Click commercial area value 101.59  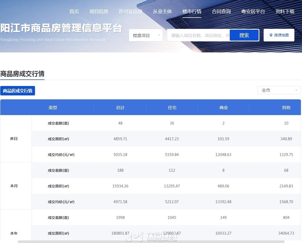pos(223,139)
